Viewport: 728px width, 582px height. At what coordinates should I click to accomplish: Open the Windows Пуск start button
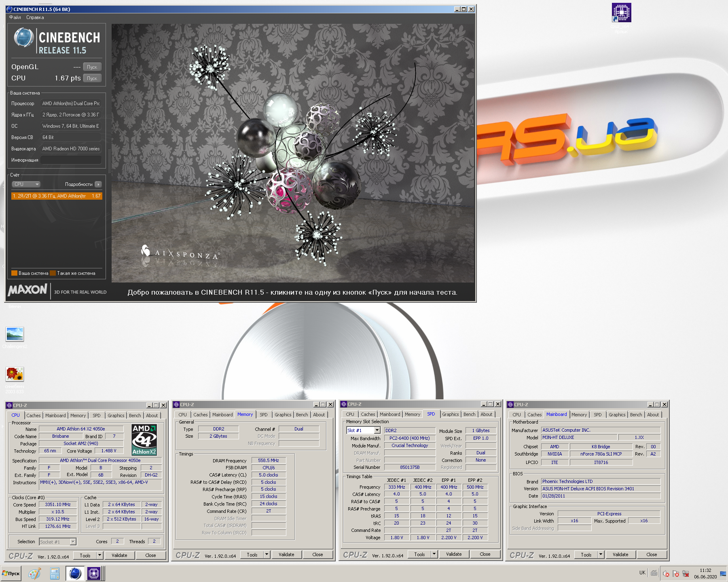pos(11,573)
